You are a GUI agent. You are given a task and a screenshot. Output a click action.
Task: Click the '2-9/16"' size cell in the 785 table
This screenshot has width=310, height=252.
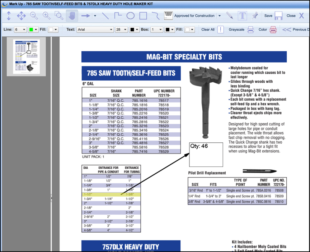tap(94, 139)
